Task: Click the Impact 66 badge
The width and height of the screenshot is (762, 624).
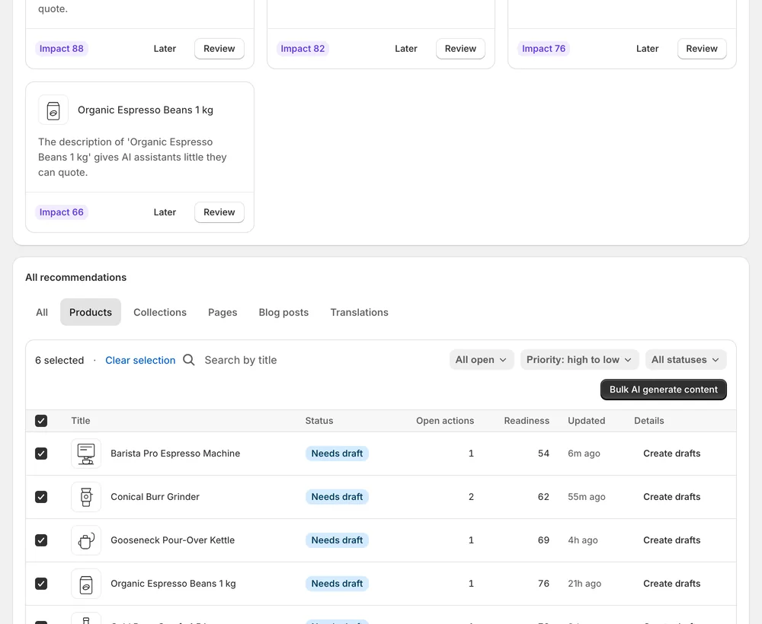Action: [61, 212]
